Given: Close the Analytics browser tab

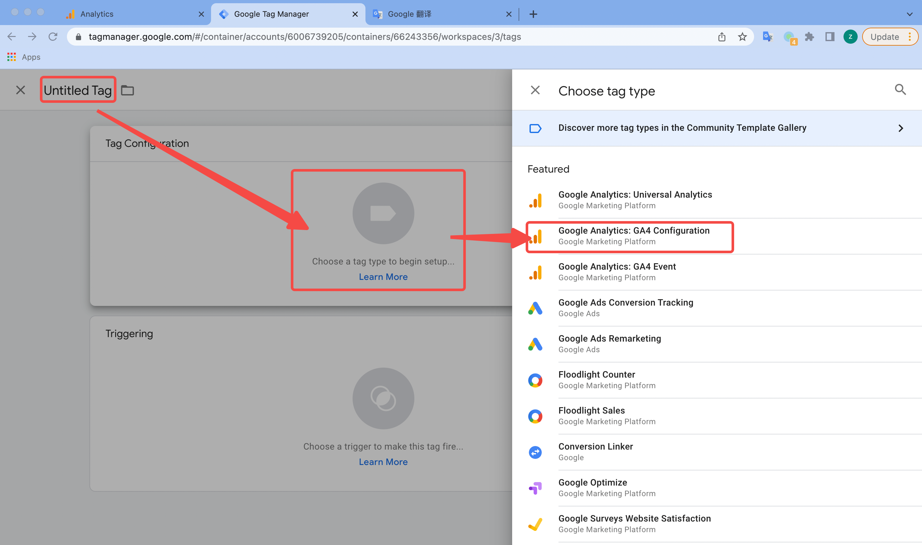Looking at the screenshot, I should click(201, 14).
